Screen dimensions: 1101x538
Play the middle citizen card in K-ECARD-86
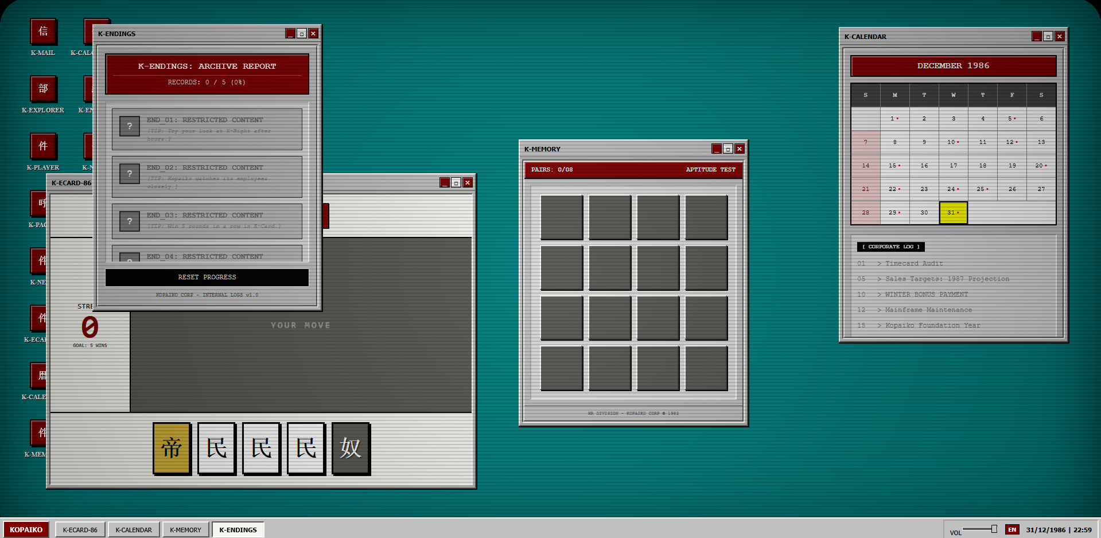(261, 449)
